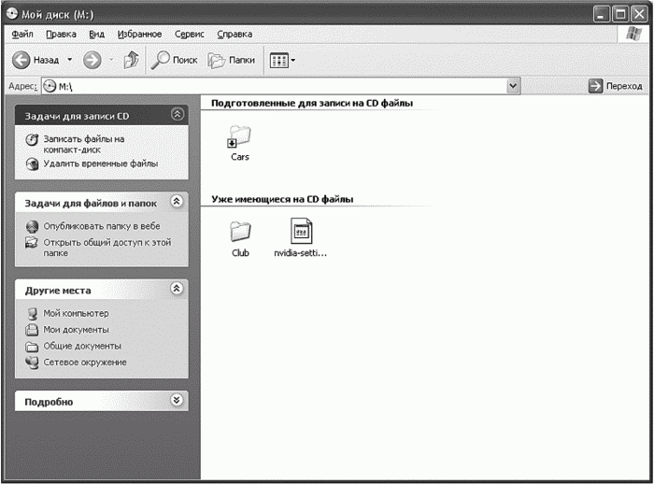
Task: Click the Back arrow icon
Action: coord(21,60)
